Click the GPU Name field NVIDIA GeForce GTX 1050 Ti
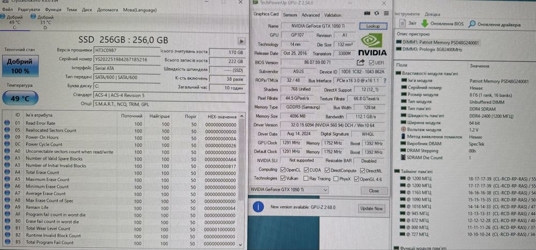Image resolution: width=536 pixels, height=250 pixels. point(318,26)
